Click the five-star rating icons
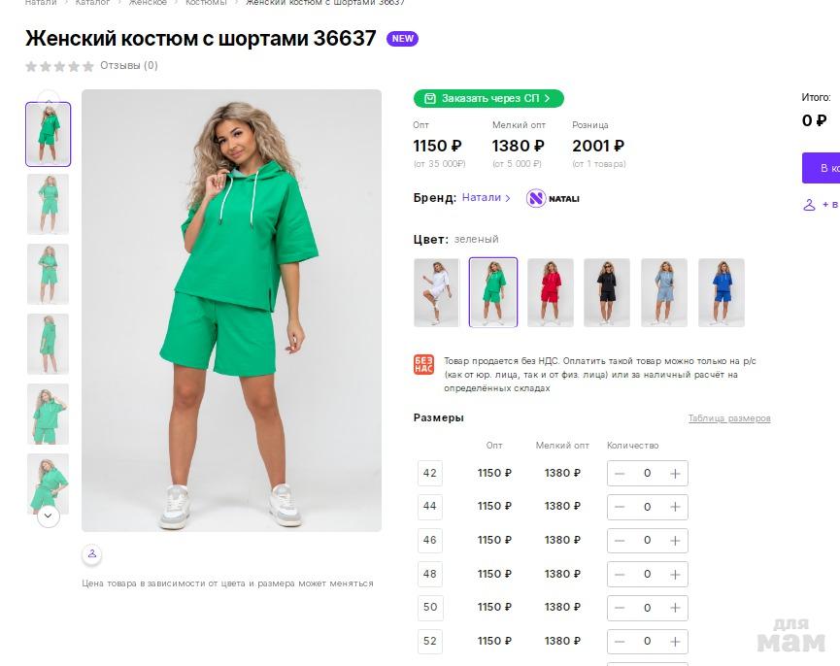The height and width of the screenshot is (666, 840). (x=59, y=66)
